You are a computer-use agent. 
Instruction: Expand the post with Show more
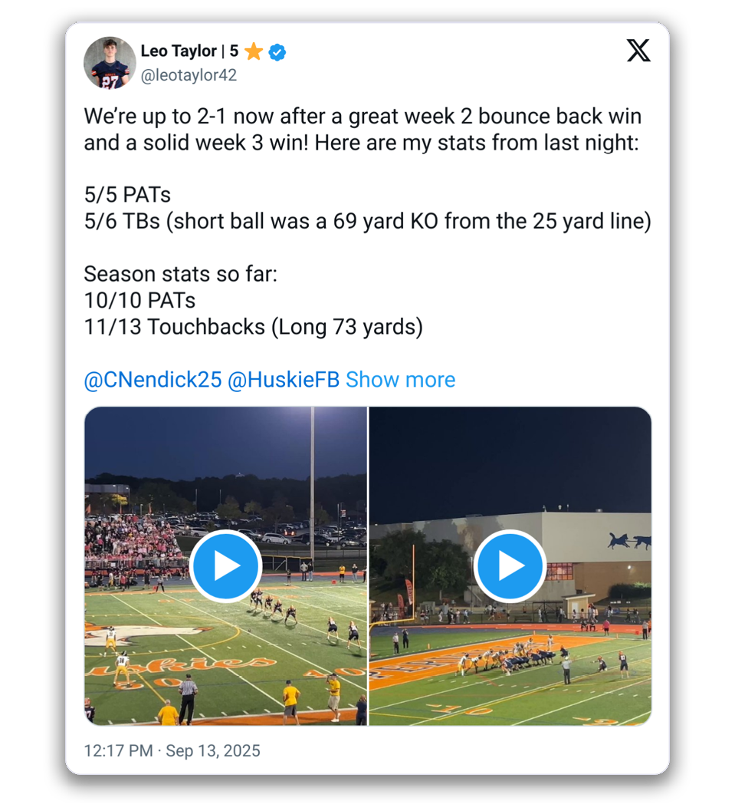point(400,380)
